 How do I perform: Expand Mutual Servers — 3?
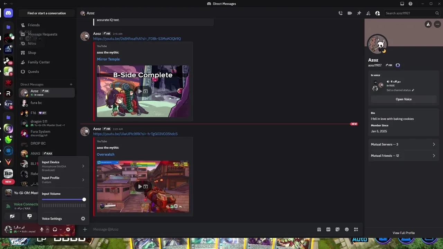click(404, 145)
